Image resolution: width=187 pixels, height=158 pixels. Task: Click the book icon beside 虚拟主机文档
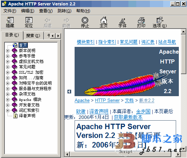click(x=15, y=62)
